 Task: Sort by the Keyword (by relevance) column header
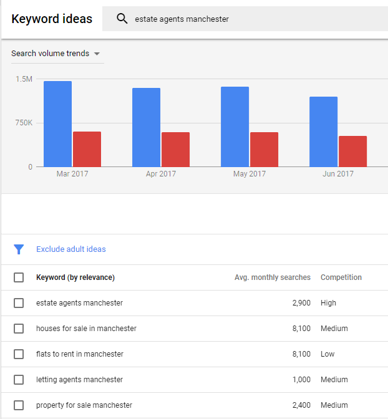pyautogui.click(x=75, y=277)
